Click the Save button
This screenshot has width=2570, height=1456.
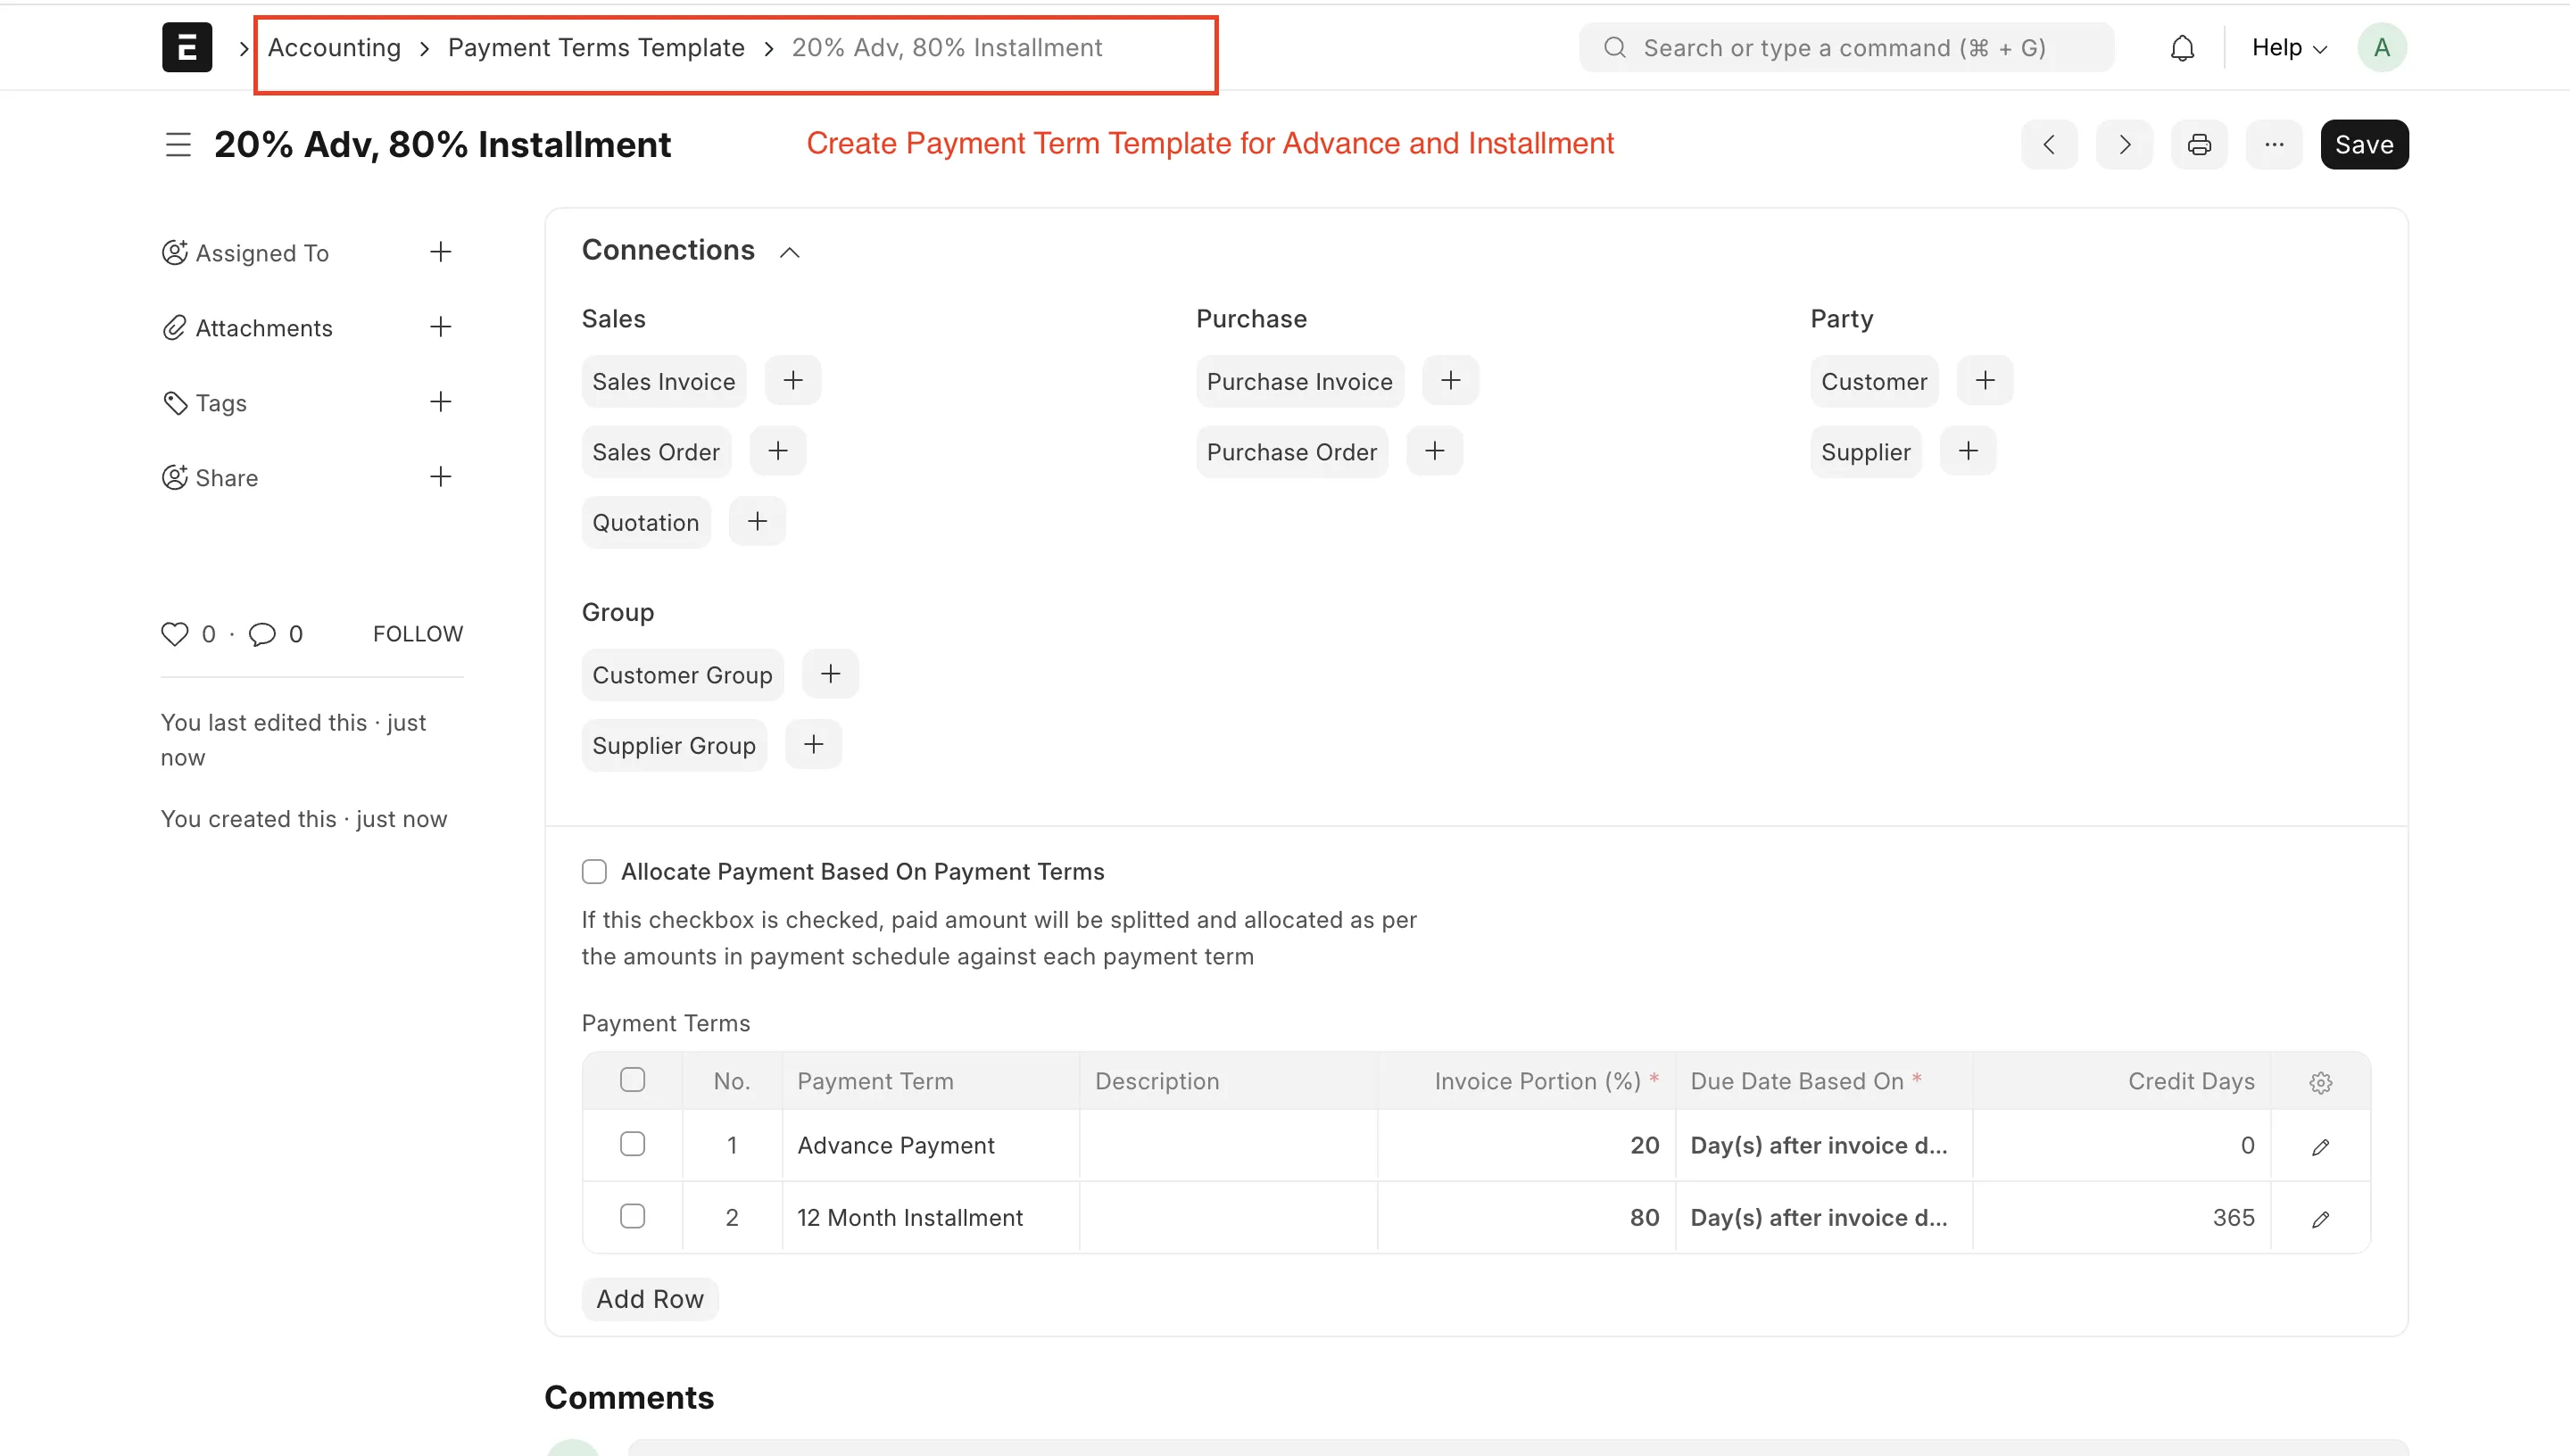[2364, 145]
